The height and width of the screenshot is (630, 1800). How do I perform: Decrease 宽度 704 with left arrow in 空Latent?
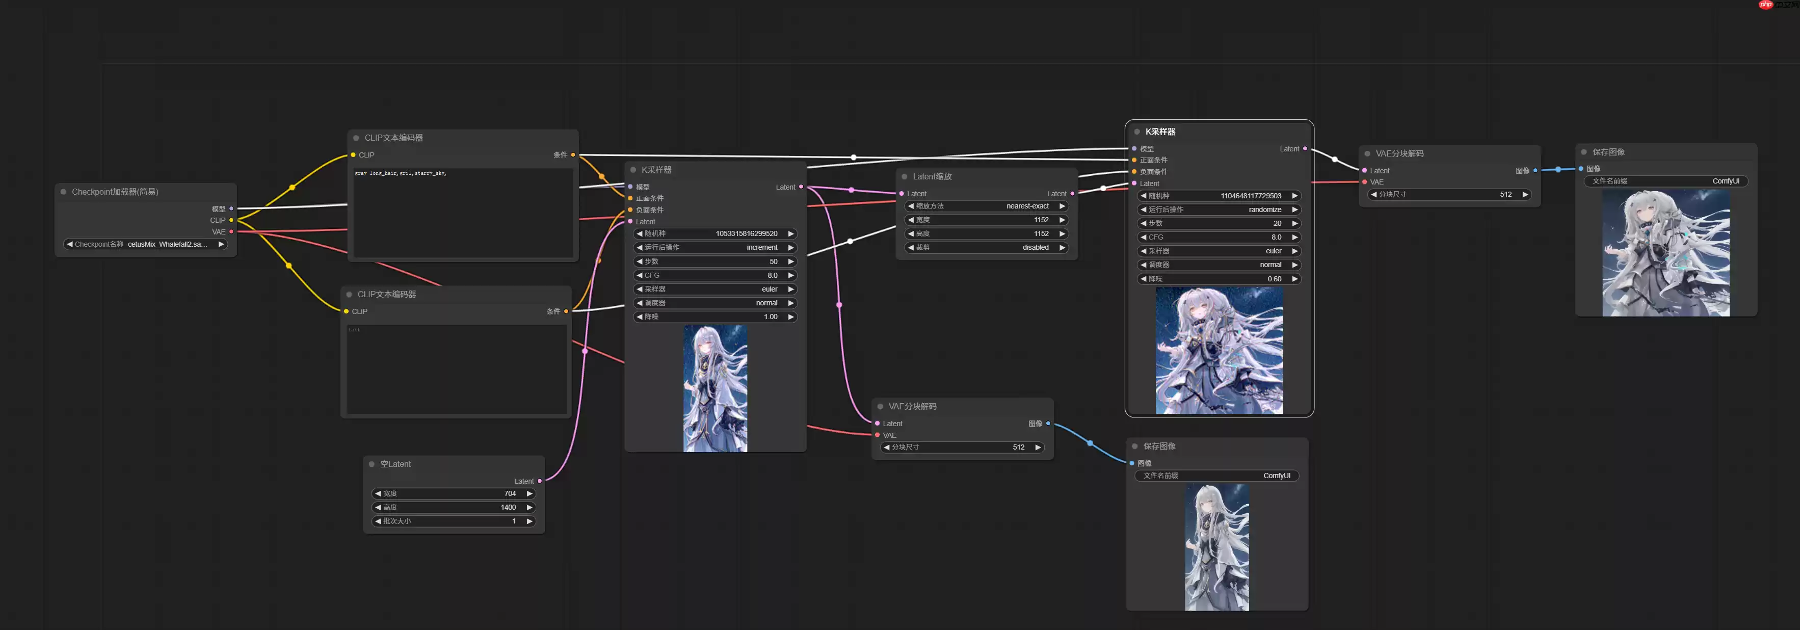click(378, 493)
